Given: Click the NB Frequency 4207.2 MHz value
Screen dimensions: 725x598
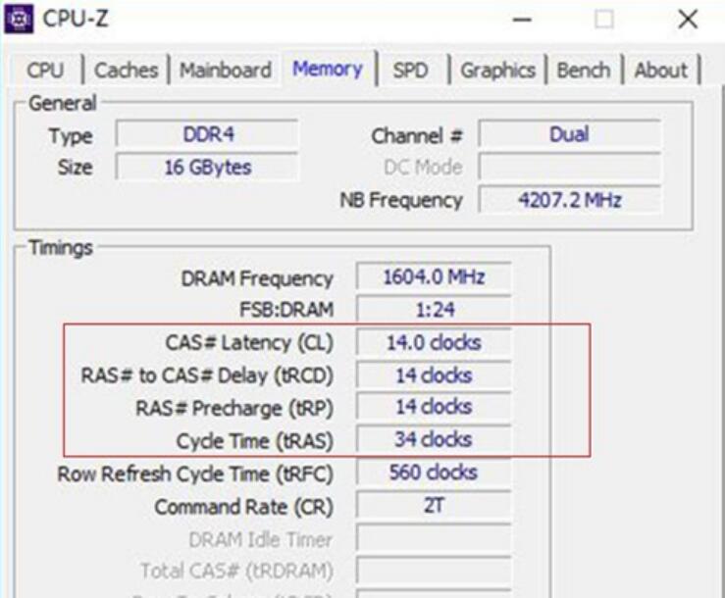Looking at the screenshot, I should point(569,200).
